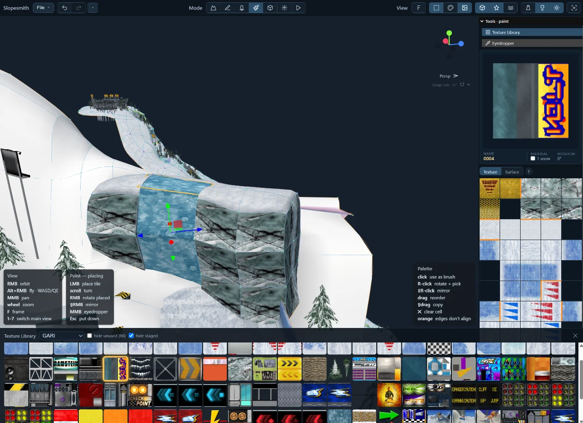Click the fullscreen focus icon at top right
Viewport: 583px width, 423px height.
574,8
